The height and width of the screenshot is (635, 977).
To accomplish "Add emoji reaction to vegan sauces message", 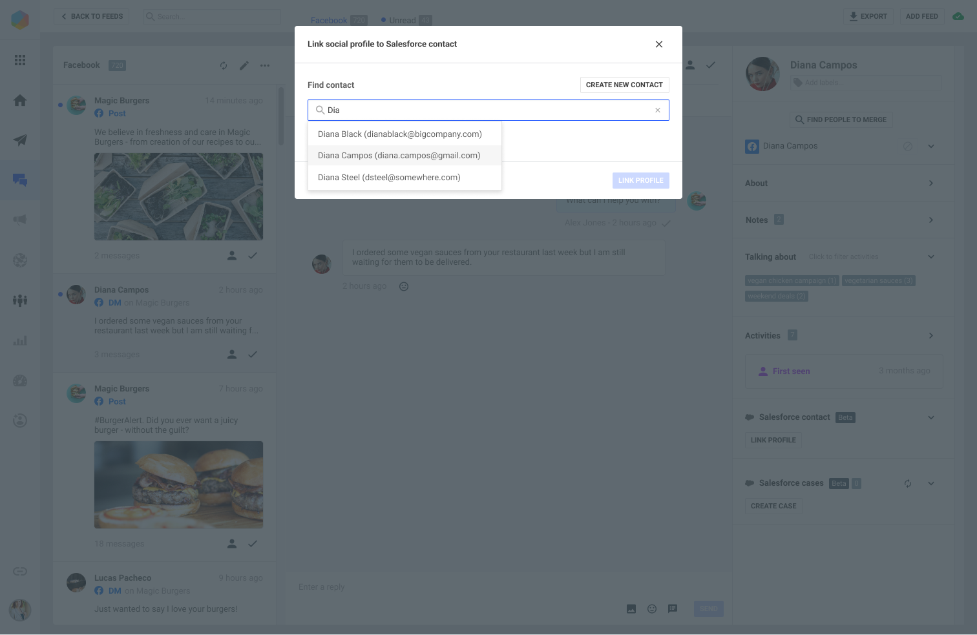I will 404,286.
